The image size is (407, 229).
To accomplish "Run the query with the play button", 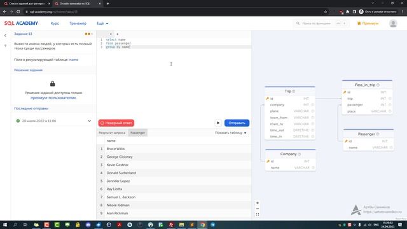I will (218, 123).
